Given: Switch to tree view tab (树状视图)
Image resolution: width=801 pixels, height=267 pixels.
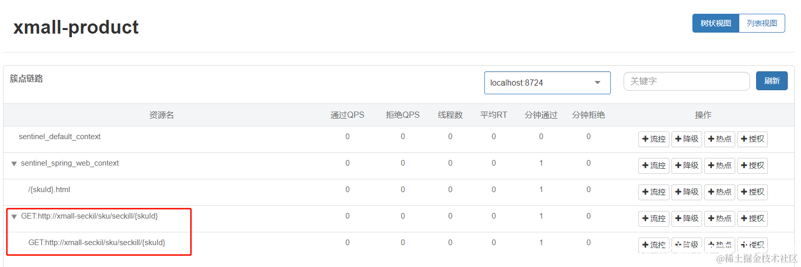Looking at the screenshot, I should point(715,23).
